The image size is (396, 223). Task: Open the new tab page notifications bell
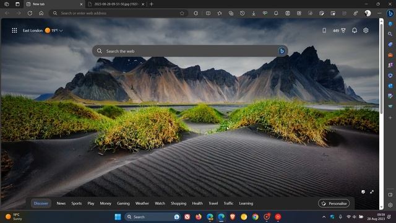[x=355, y=30]
